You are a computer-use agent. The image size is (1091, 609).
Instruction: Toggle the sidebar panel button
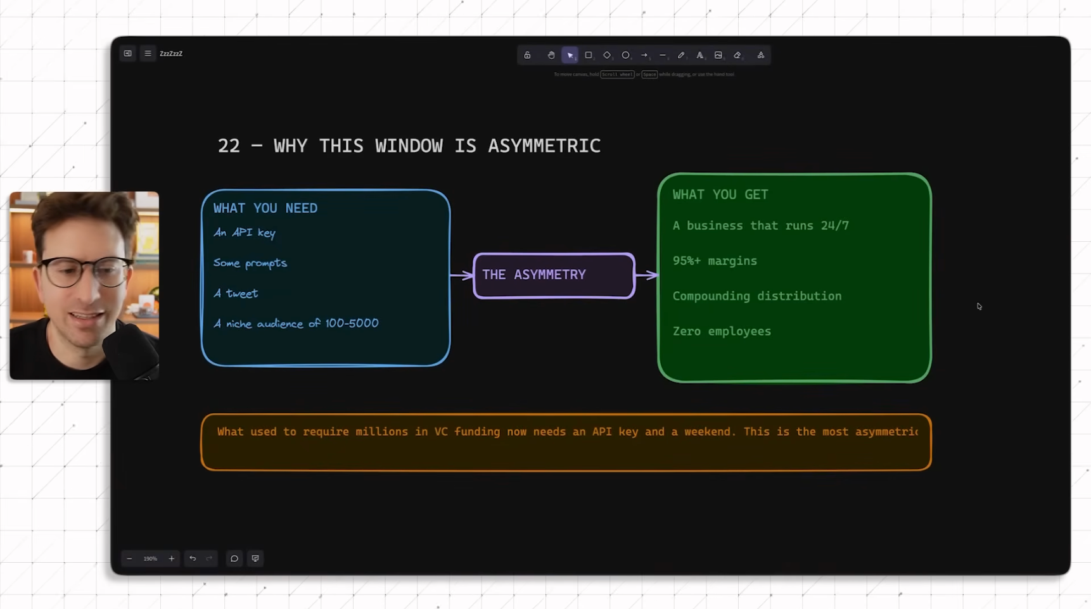[128, 54]
